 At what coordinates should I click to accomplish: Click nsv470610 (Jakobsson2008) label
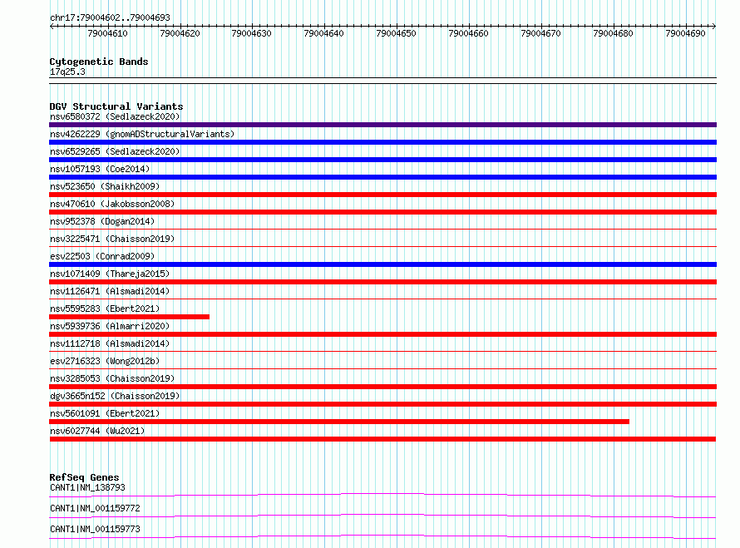(x=112, y=204)
